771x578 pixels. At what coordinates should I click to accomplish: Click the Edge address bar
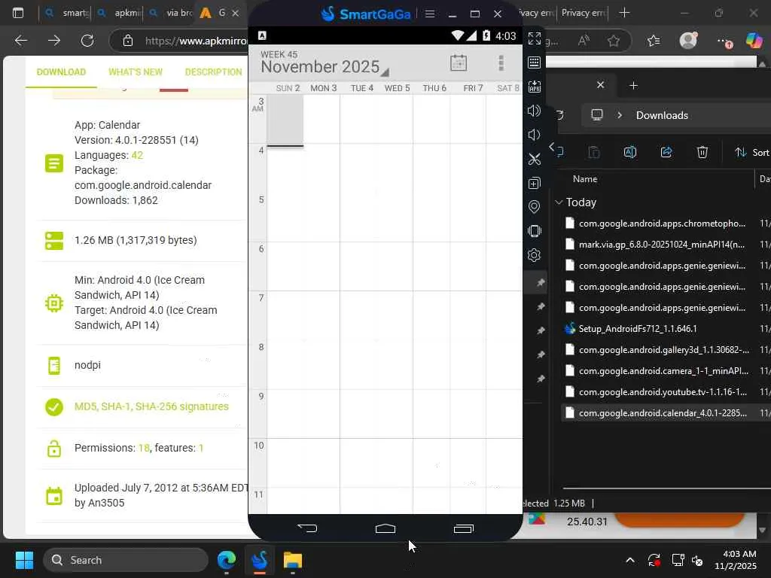click(195, 41)
